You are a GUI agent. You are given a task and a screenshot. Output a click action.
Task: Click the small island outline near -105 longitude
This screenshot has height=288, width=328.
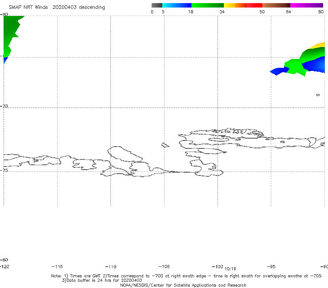pyautogui.click(x=165, y=145)
